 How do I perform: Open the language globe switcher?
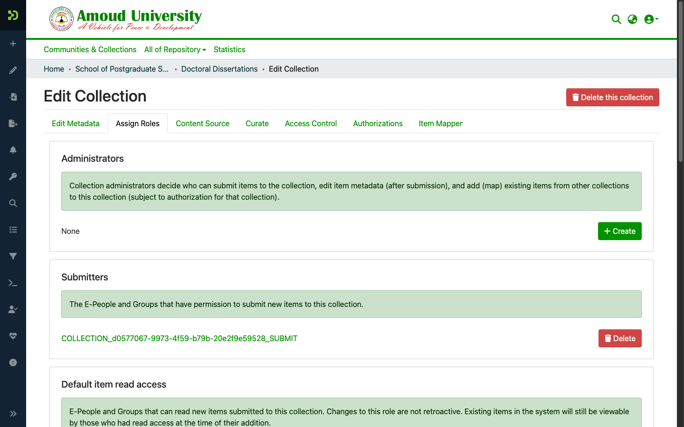click(632, 19)
